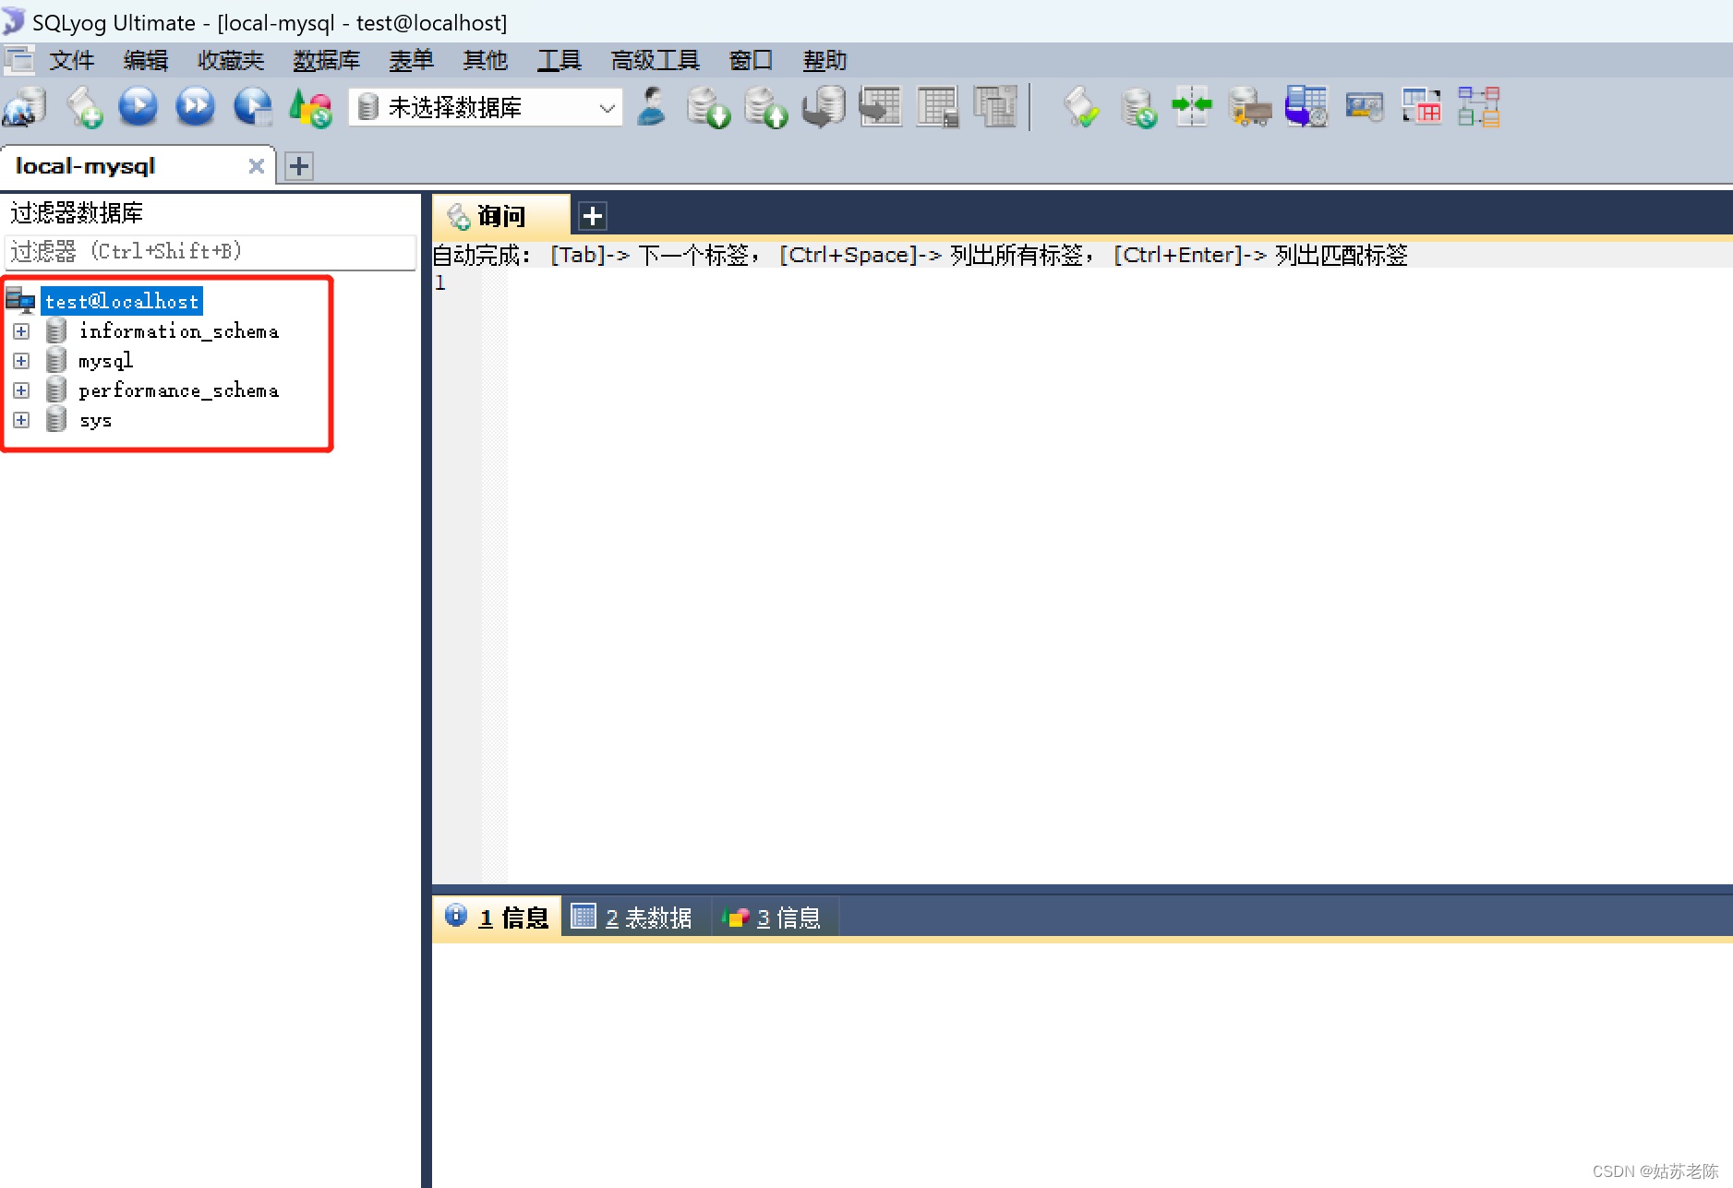Select the performance_schema database
Viewport: 1733px width, 1188px height.
point(179,390)
